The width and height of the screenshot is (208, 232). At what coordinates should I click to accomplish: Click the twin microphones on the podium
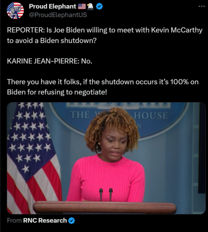(106, 195)
